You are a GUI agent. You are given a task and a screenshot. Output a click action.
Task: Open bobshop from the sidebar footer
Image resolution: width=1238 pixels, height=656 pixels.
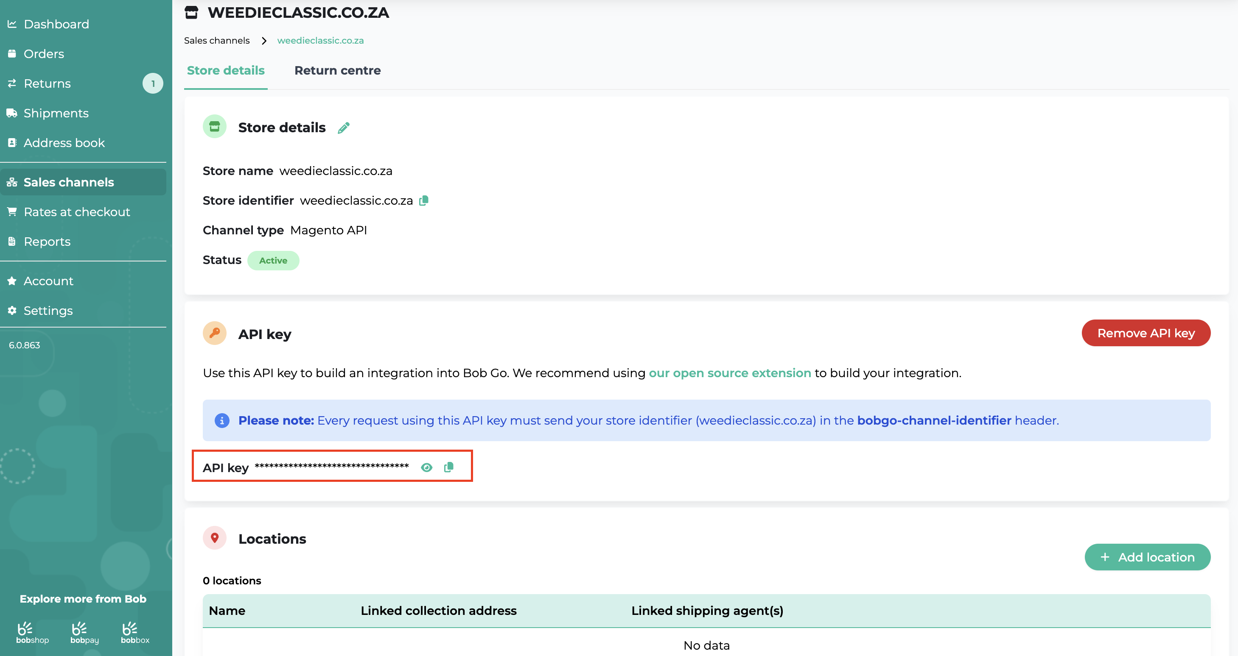click(x=32, y=634)
